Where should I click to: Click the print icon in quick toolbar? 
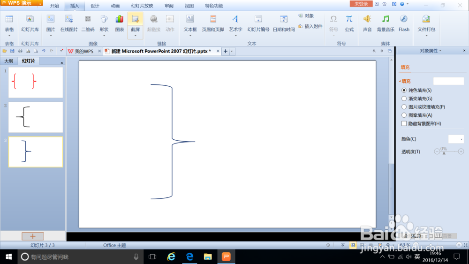(20, 51)
